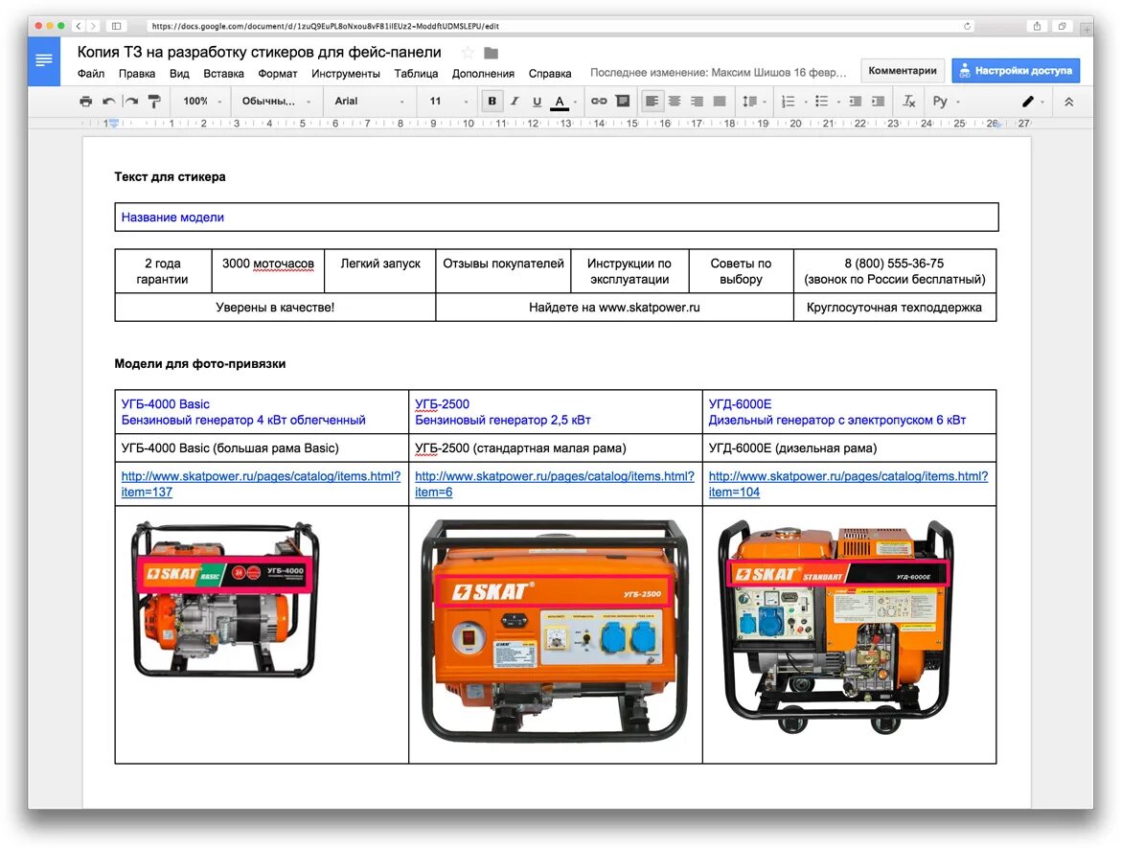This screenshot has height=849, width=1121.
Task: Increase the paragraph indent
Action: [x=878, y=102]
